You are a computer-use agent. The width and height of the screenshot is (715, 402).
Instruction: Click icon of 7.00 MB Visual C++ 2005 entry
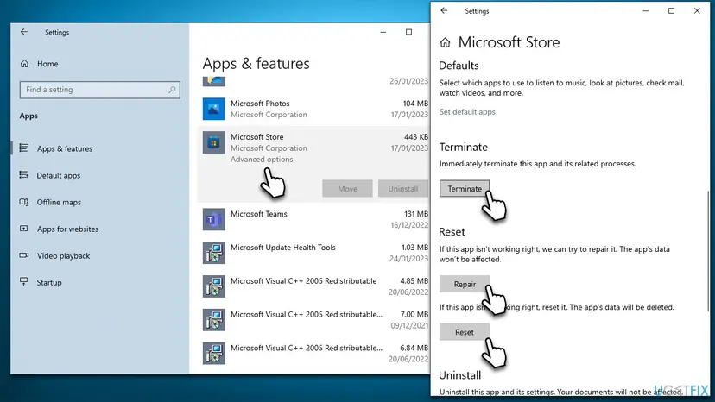tap(214, 320)
